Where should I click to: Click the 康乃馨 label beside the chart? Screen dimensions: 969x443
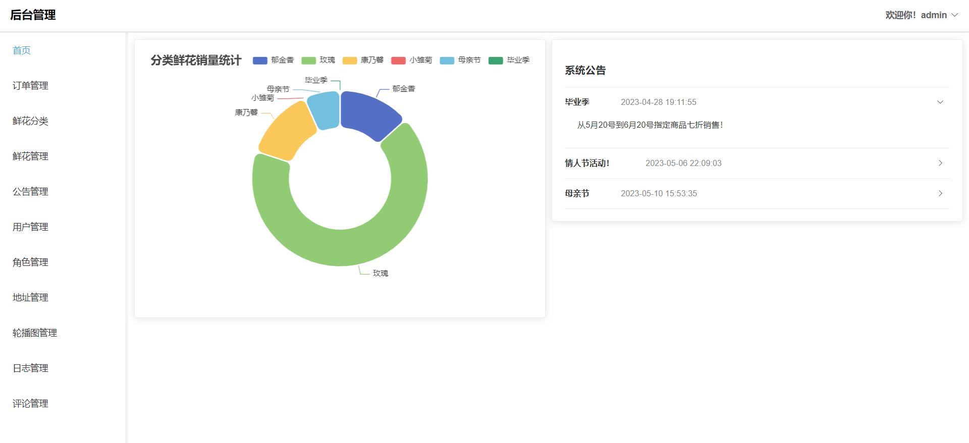click(246, 113)
